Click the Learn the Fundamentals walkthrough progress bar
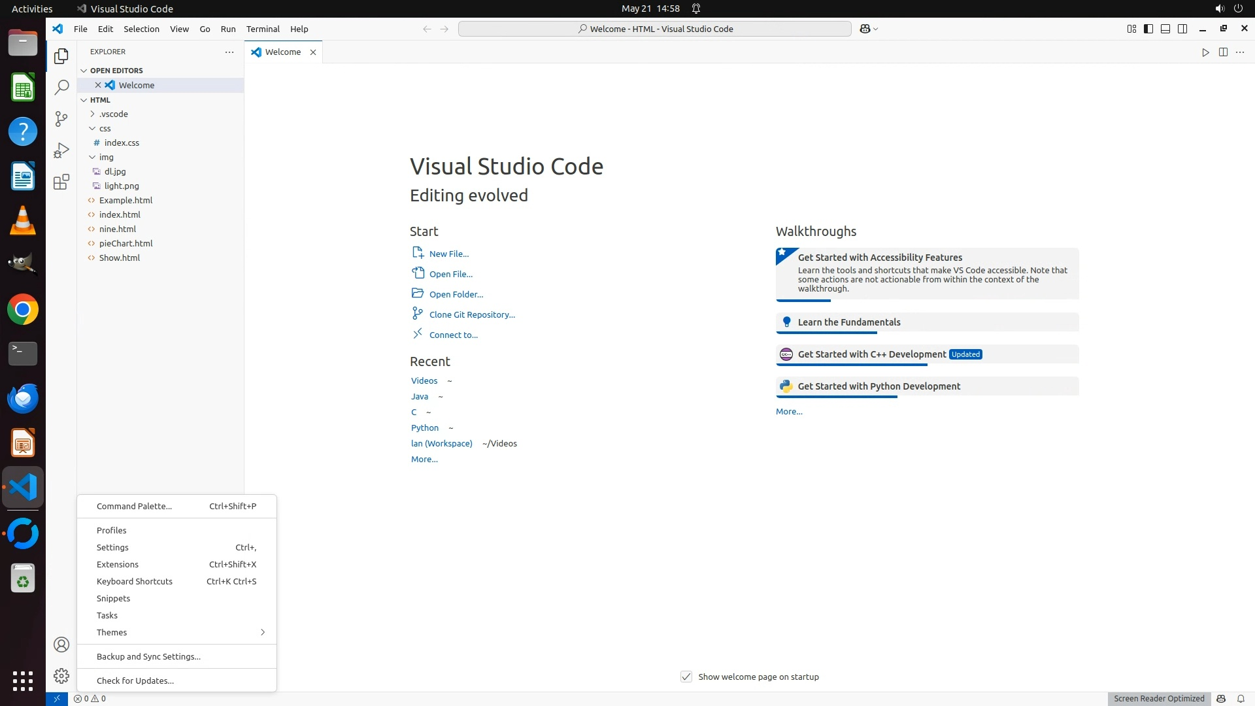The image size is (1255, 706). [x=826, y=333]
